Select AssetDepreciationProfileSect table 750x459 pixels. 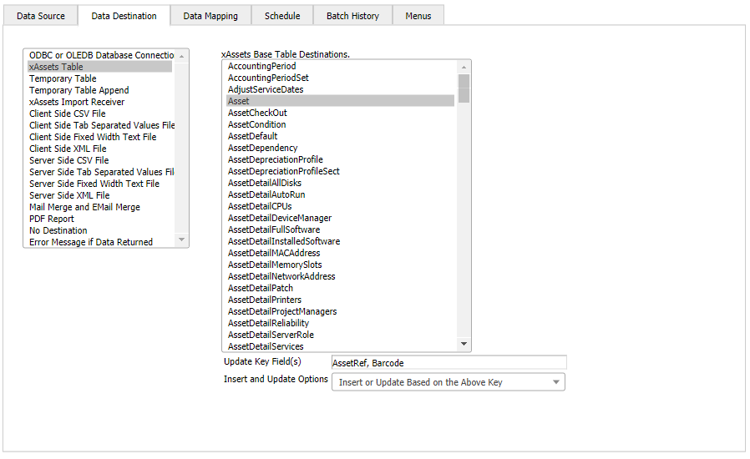tap(340, 172)
